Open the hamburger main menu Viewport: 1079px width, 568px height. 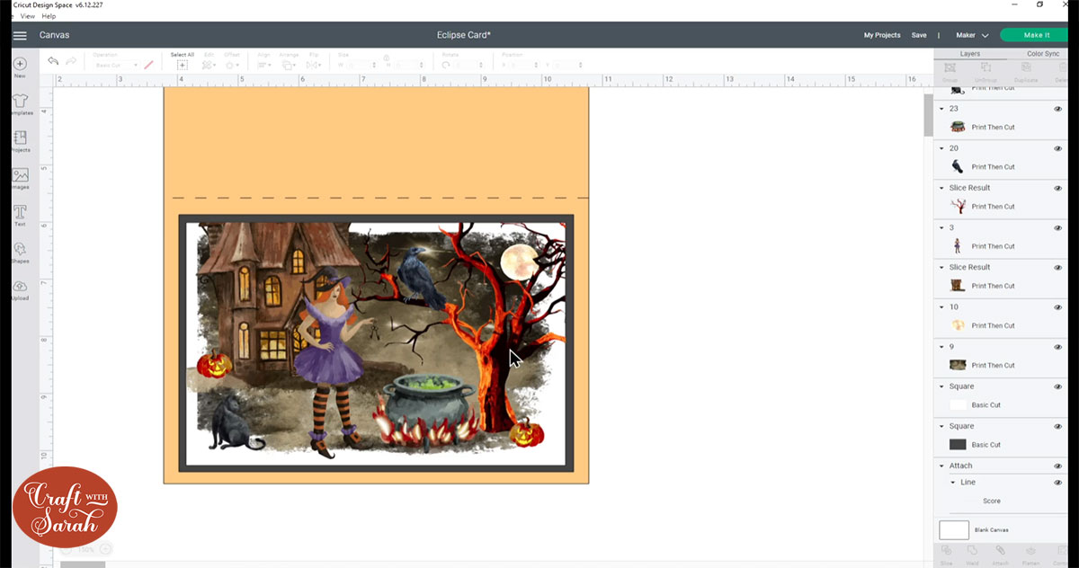pyautogui.click(x=20, y=35)
